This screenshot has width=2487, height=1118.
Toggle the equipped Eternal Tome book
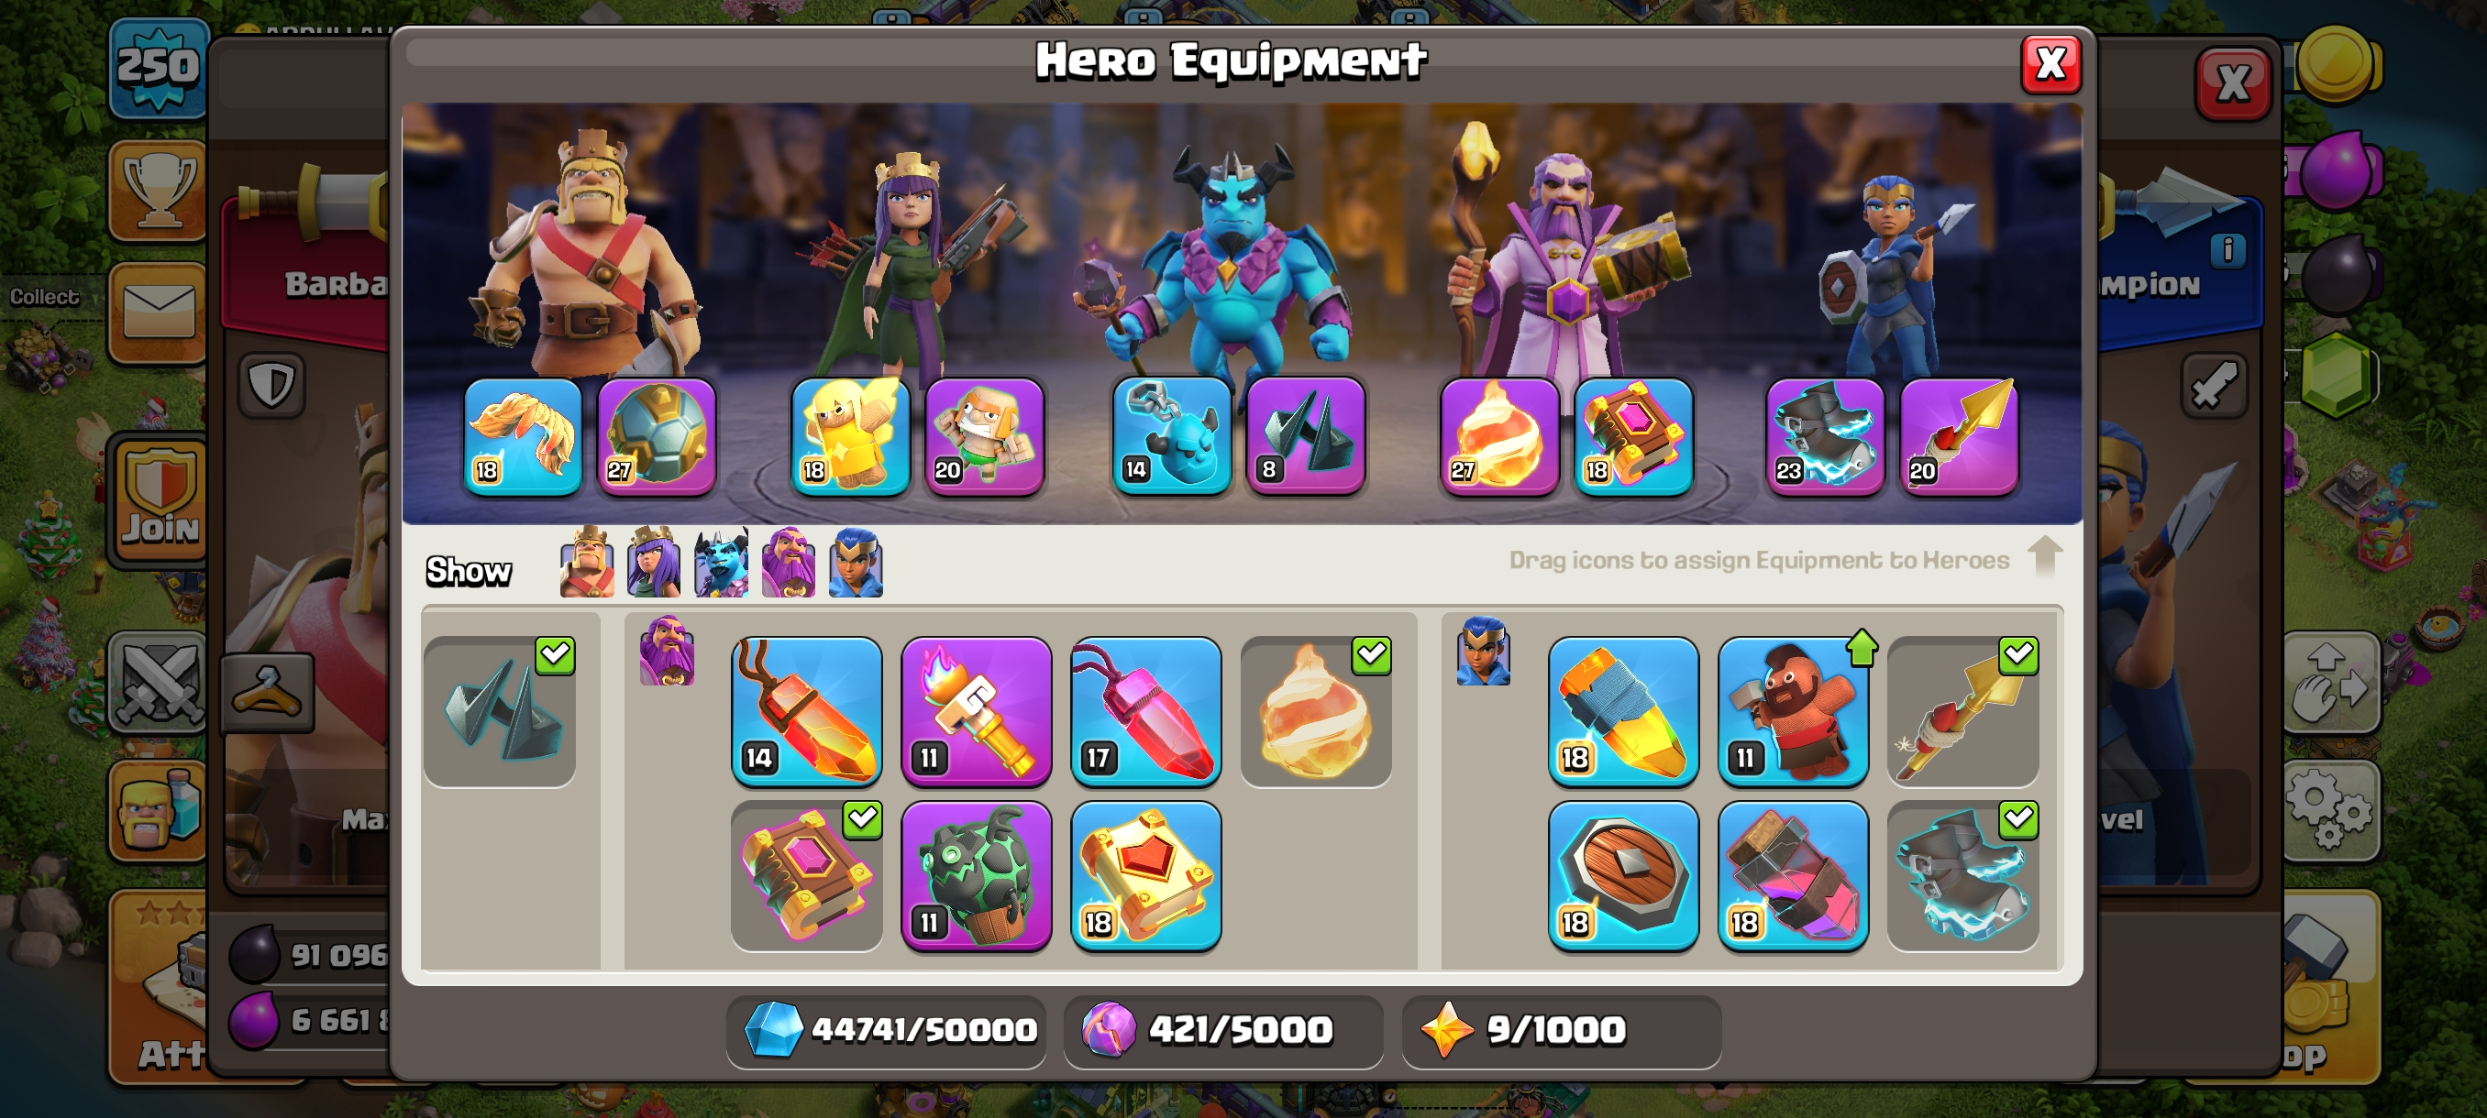coord(806,876)
